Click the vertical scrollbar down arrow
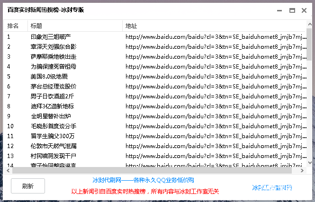This screenshot has height=202, width=315. pos(310,163)
